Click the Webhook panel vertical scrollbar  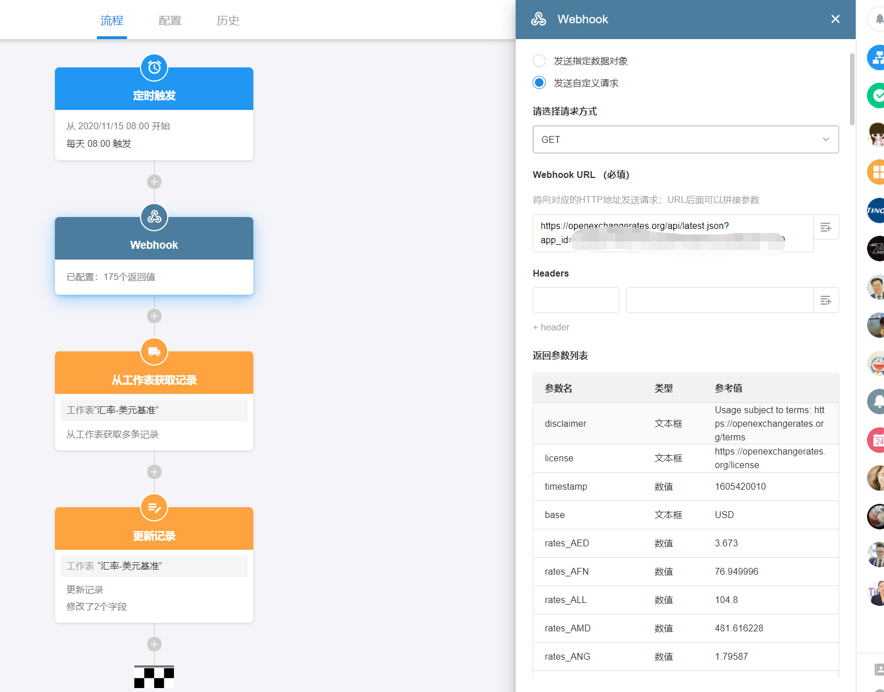852,89
